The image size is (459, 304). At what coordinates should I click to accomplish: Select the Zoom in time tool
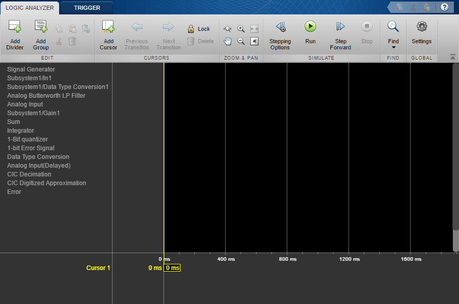tap(228, 29)
